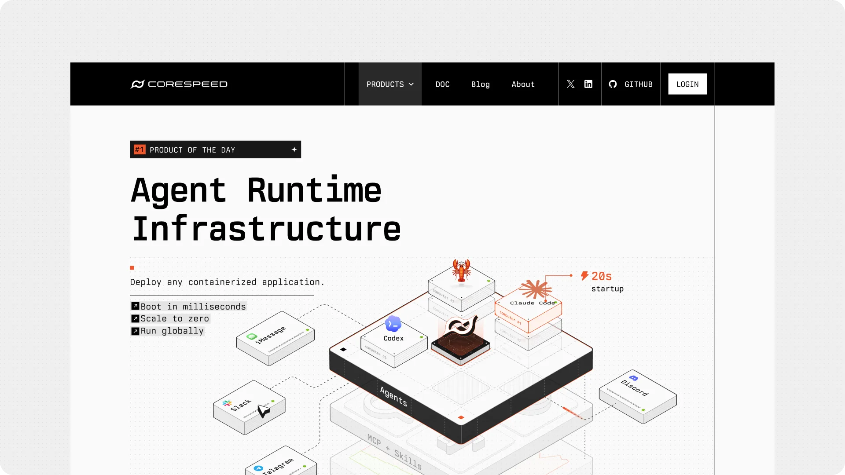
Task: Click the arrow icon beside Scale to zero
Action: (x=135, y=318)
